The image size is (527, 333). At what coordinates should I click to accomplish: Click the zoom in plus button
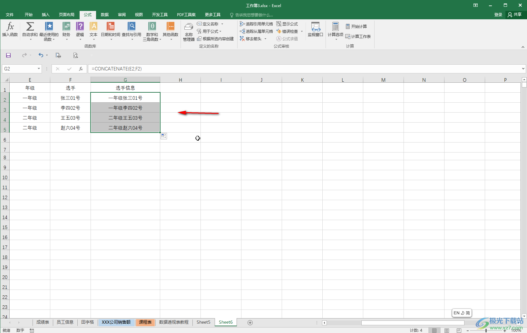click(505, 330)
